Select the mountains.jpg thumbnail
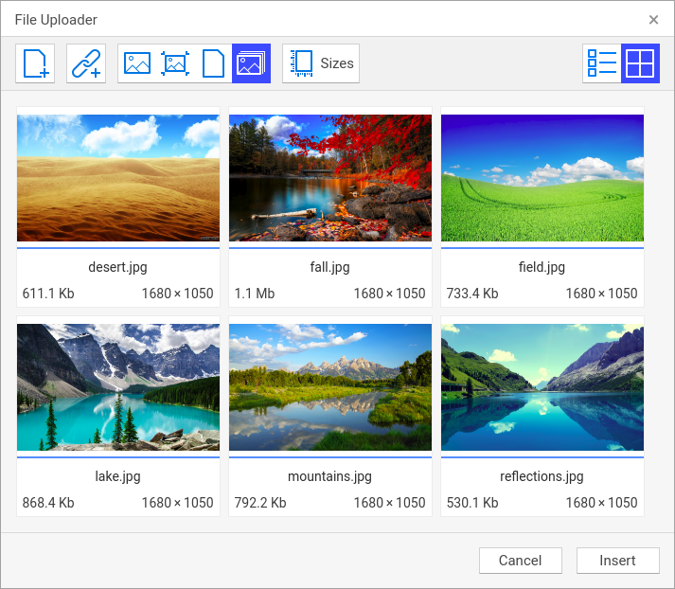Image resolution: width=675 pixels, height=589 pixels. [x=330, y=387]
